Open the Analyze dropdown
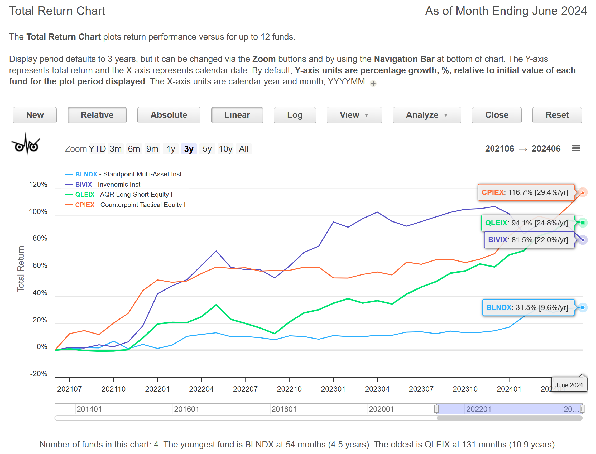 427,115
